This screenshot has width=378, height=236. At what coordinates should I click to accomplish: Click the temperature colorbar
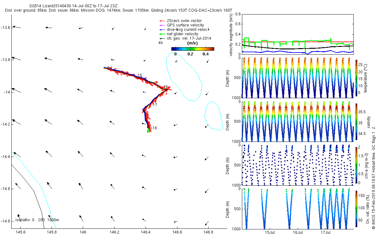tap(357, 79)
